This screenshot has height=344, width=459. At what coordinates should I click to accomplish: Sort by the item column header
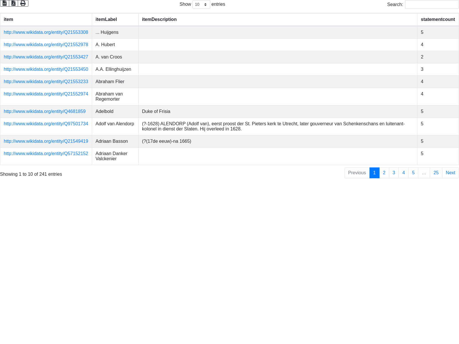[8, 19]
